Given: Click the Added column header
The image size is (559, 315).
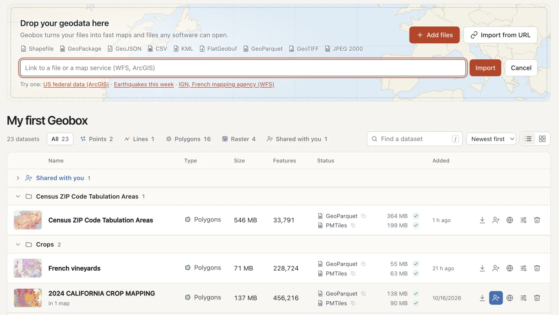Looking at the screenshot, I should tap(441, 161).
